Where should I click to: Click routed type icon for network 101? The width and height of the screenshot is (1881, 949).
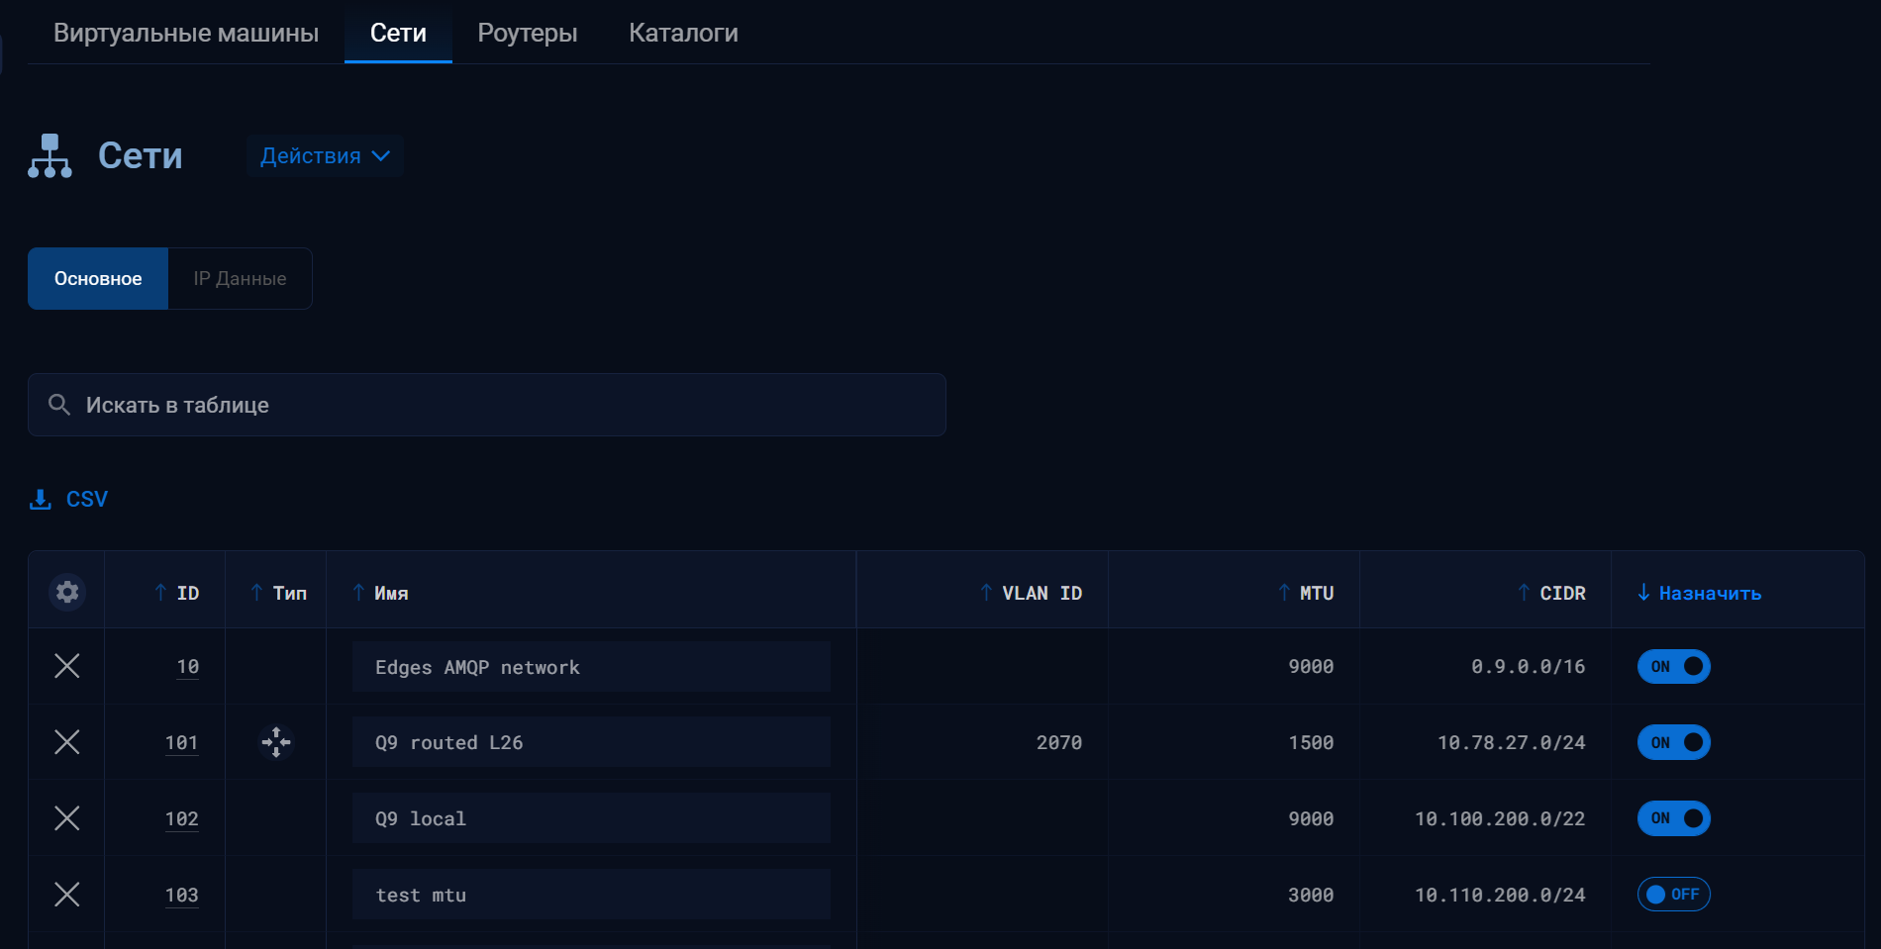pos(276,742)
